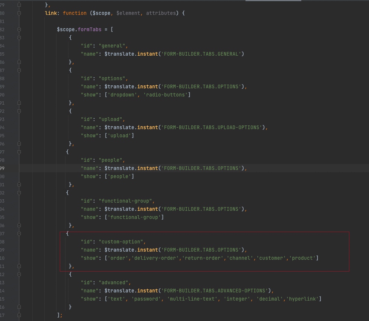The image size is (369, 321).
Task: Click the "options" id value
Action: click(112, 78)
